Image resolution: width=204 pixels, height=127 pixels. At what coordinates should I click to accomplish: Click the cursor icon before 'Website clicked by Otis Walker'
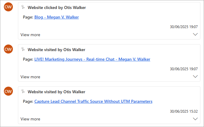tap(23, 7)
